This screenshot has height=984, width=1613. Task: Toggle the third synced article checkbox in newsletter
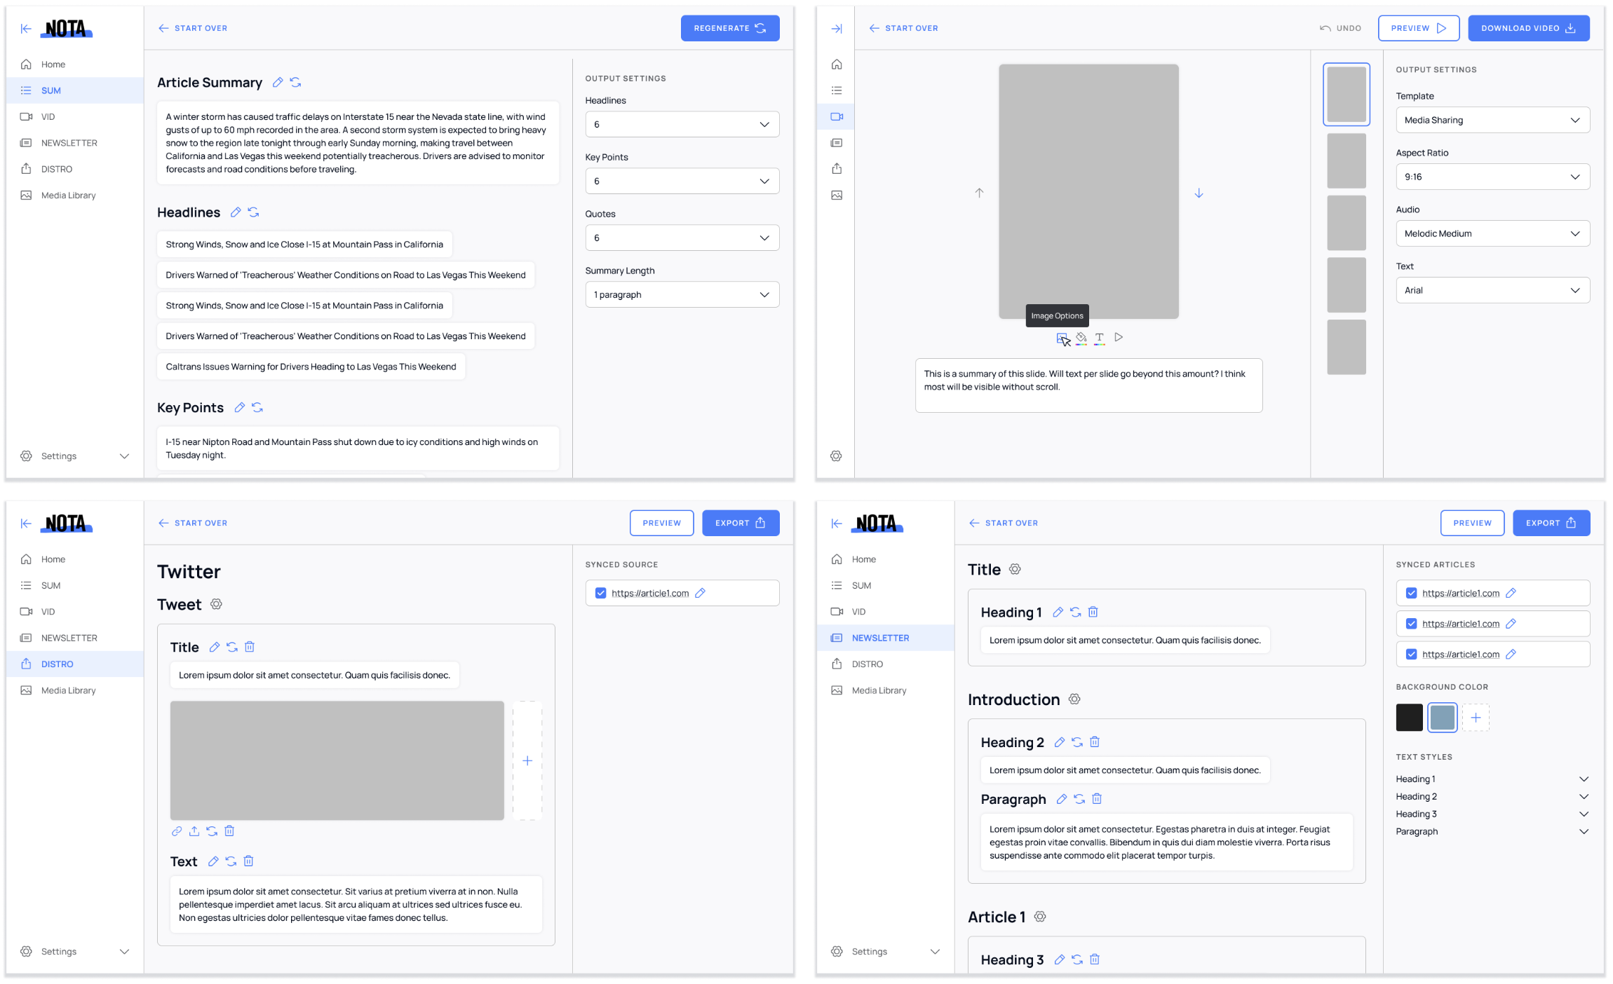[1411, 654]
